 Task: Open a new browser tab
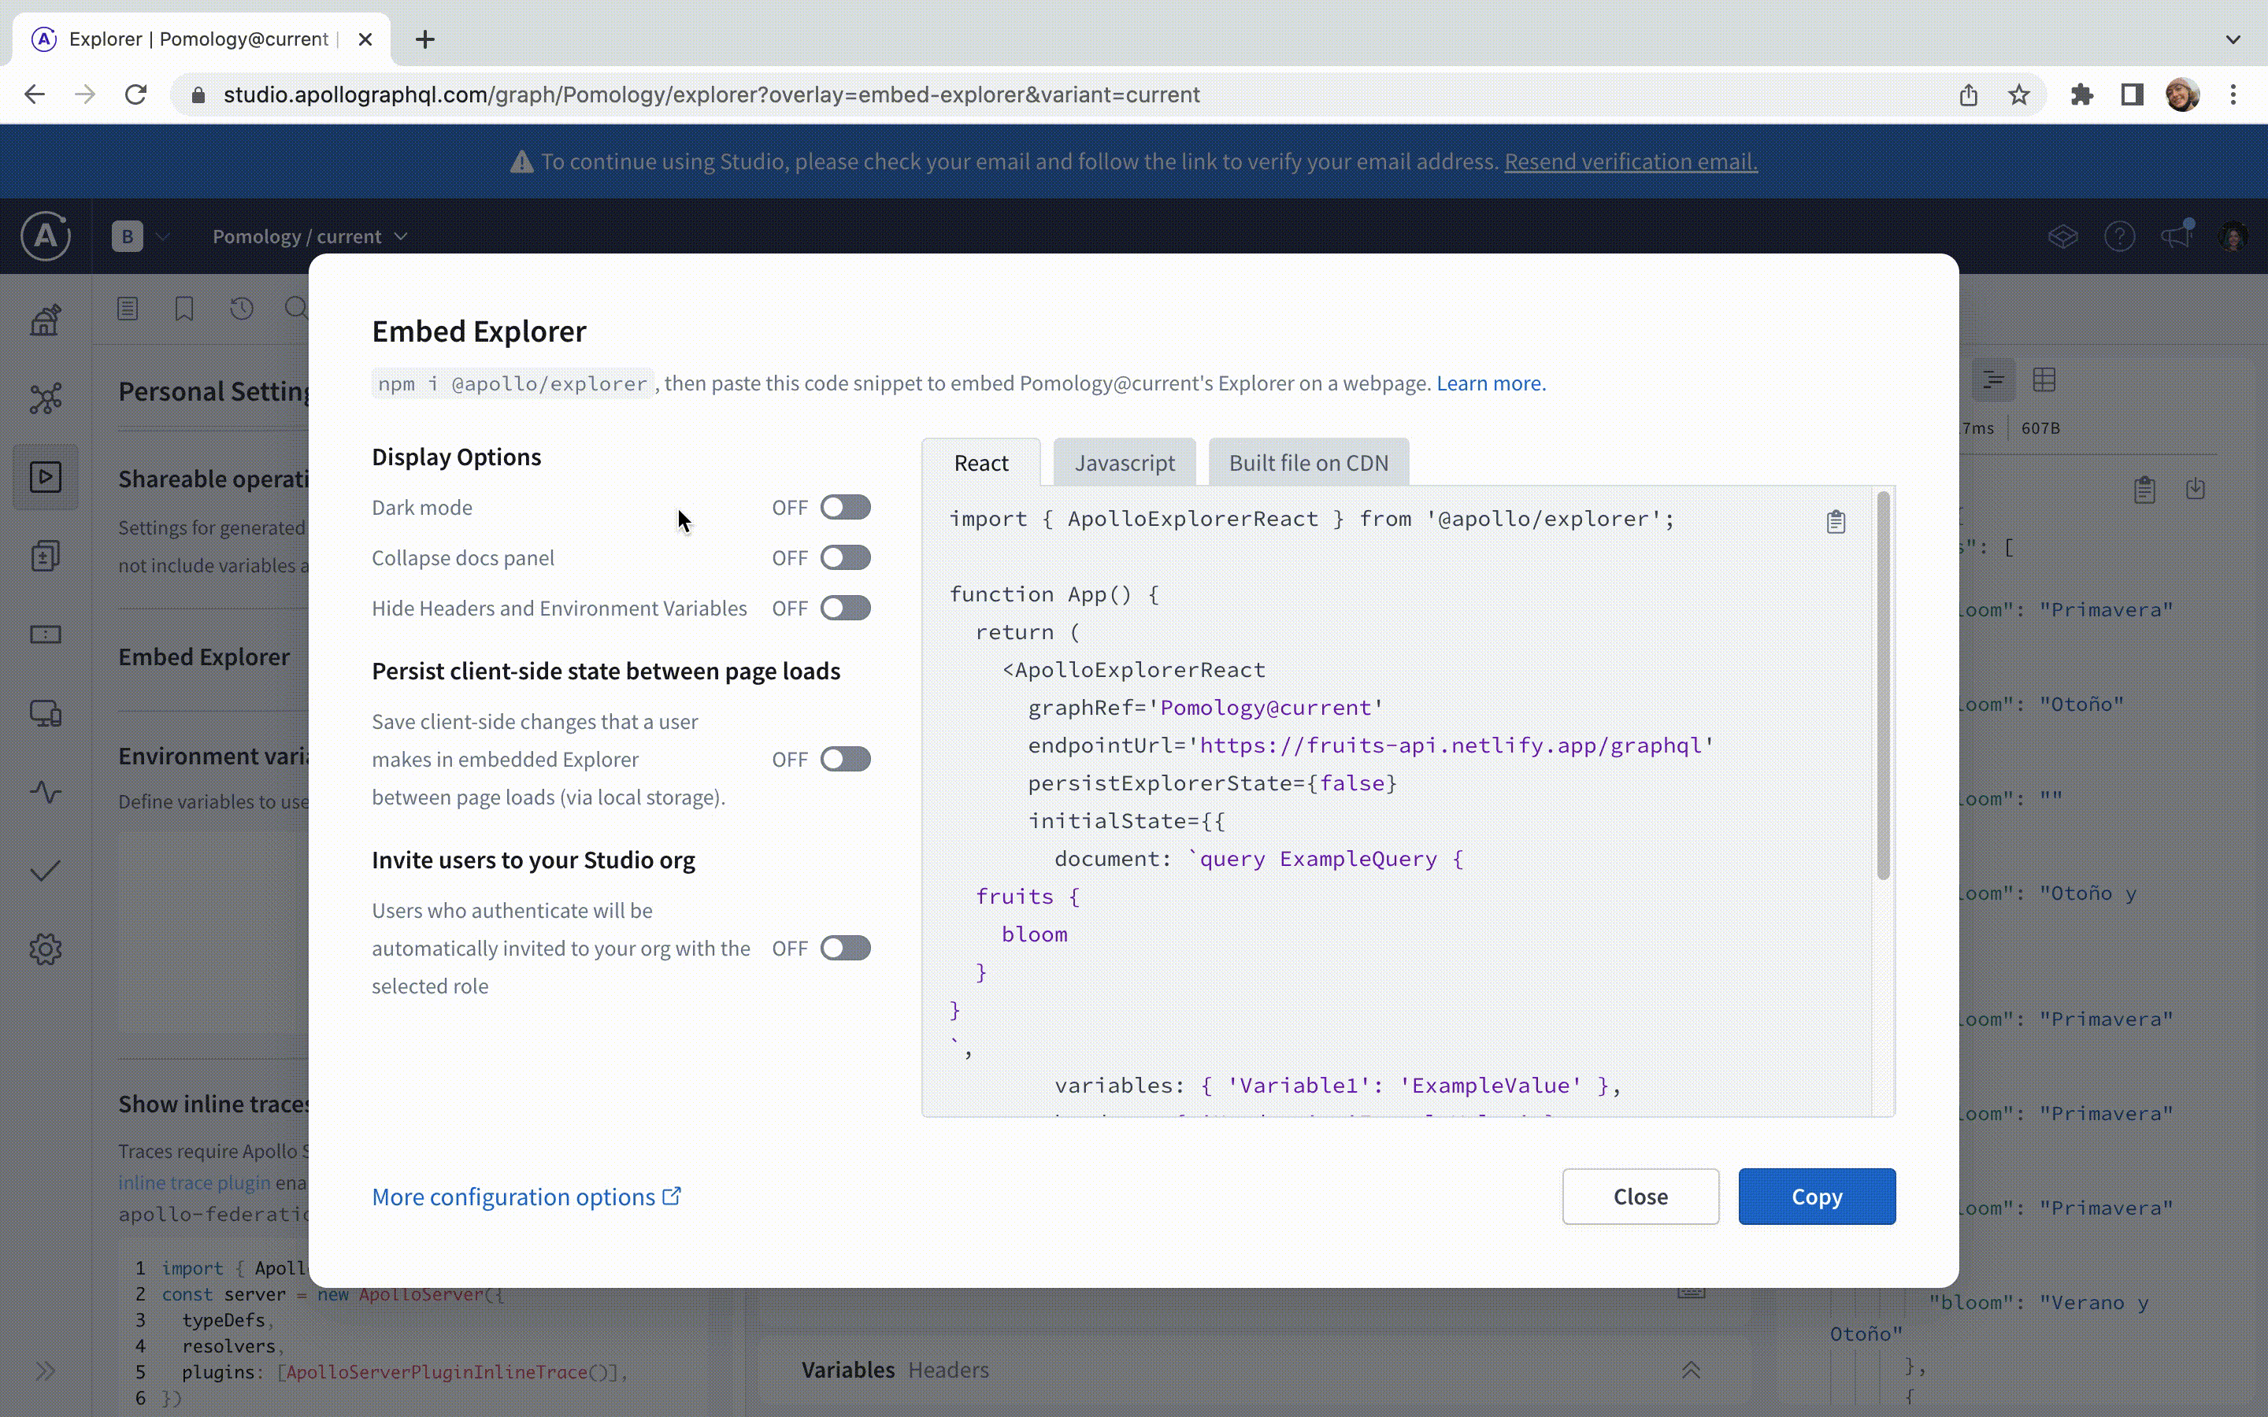click(424, 39)
